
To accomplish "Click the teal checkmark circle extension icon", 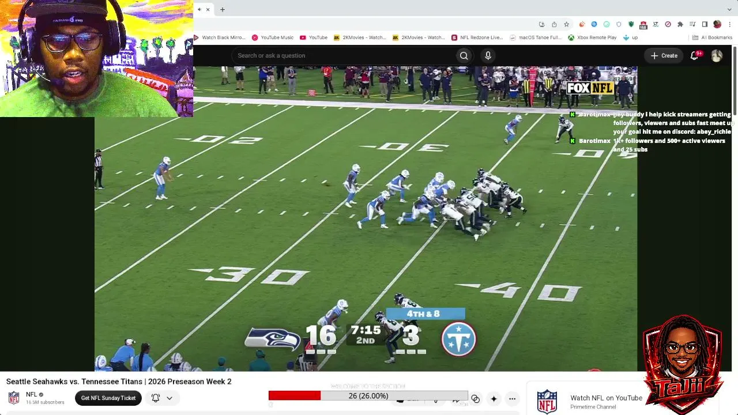I will coord(607,24).
